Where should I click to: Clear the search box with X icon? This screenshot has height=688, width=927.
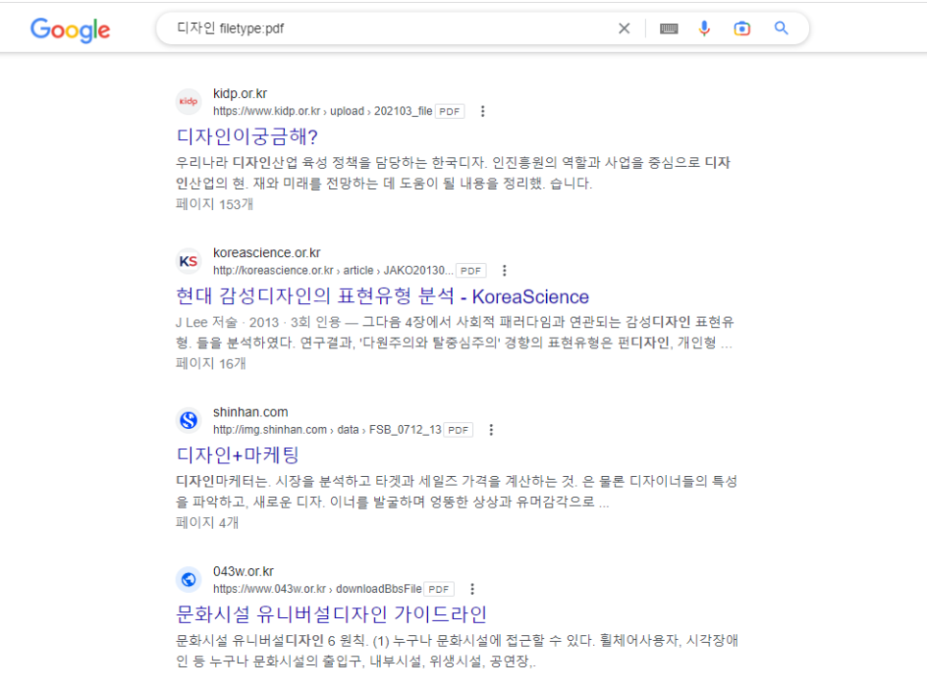tap(624, 29)
